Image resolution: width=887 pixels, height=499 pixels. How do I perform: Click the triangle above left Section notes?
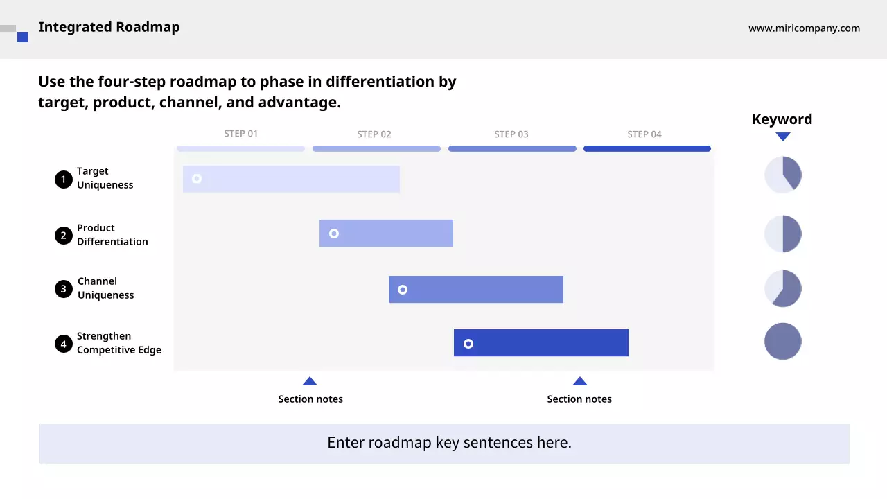[310, 381]
